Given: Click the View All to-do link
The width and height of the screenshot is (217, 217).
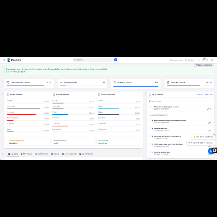Looking at the screenshot, I should [200, 95].
